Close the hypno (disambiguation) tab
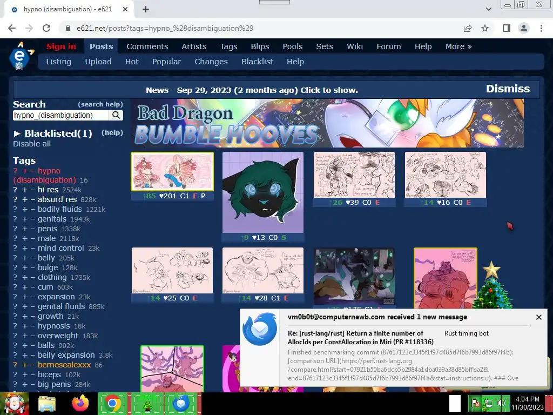 (x=125, y=10)
